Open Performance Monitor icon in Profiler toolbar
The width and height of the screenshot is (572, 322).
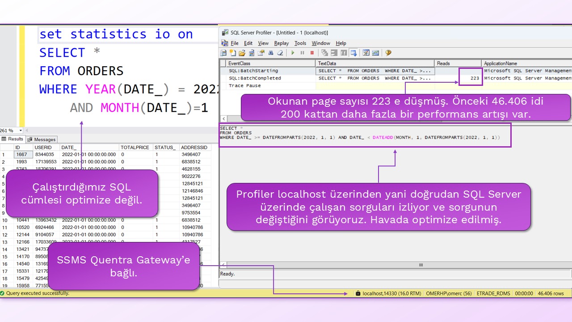click(375, 53)
